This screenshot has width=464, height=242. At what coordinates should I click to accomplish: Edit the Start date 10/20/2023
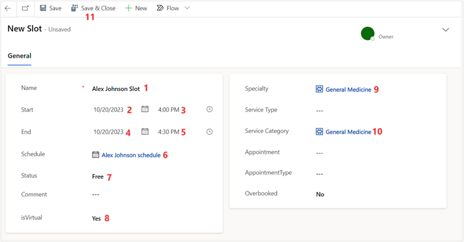coord(108,110)
